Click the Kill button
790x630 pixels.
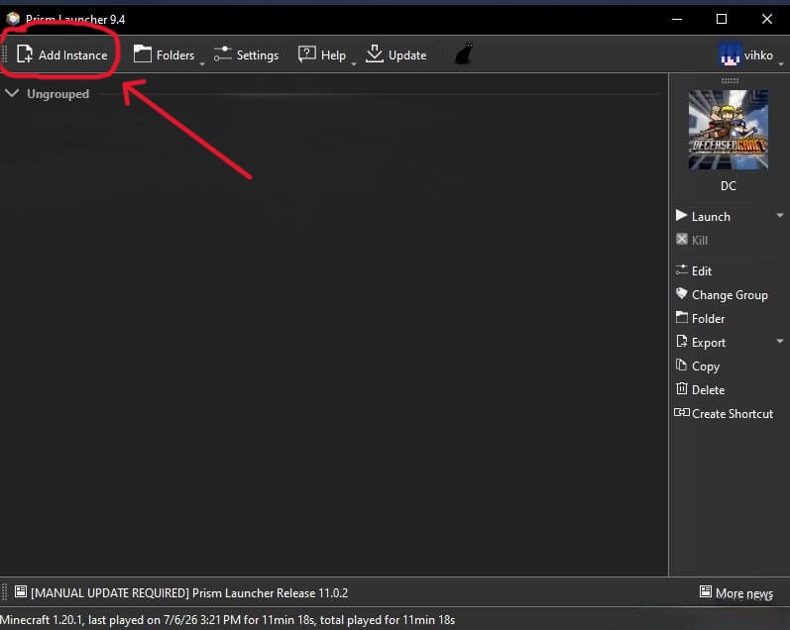coord(692,240)
